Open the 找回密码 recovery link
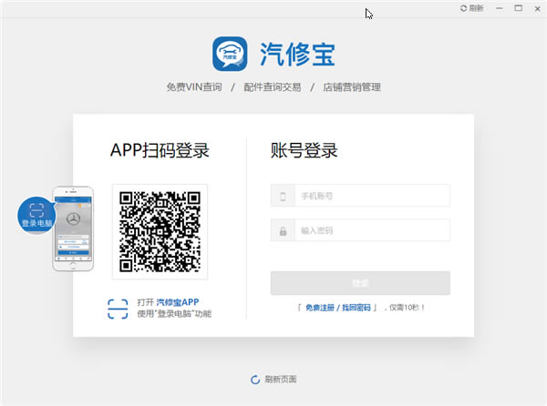This screenshot has width=547, height=406. (355, 308)
